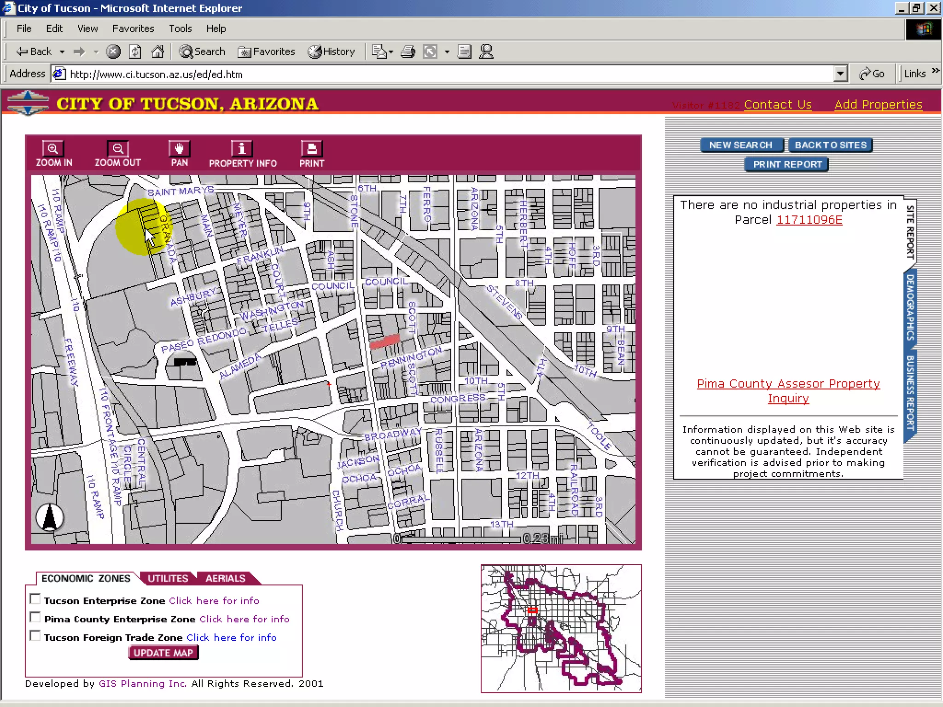Viewport: 943px width, 707px height.
Task: Click the address URL input field
Action: 449,74
